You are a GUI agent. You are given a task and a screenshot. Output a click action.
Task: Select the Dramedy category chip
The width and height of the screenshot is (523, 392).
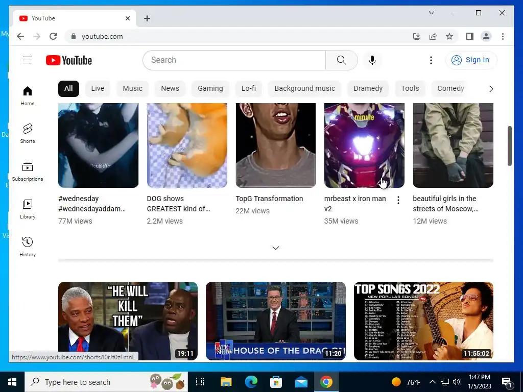(x=368, y=89)
